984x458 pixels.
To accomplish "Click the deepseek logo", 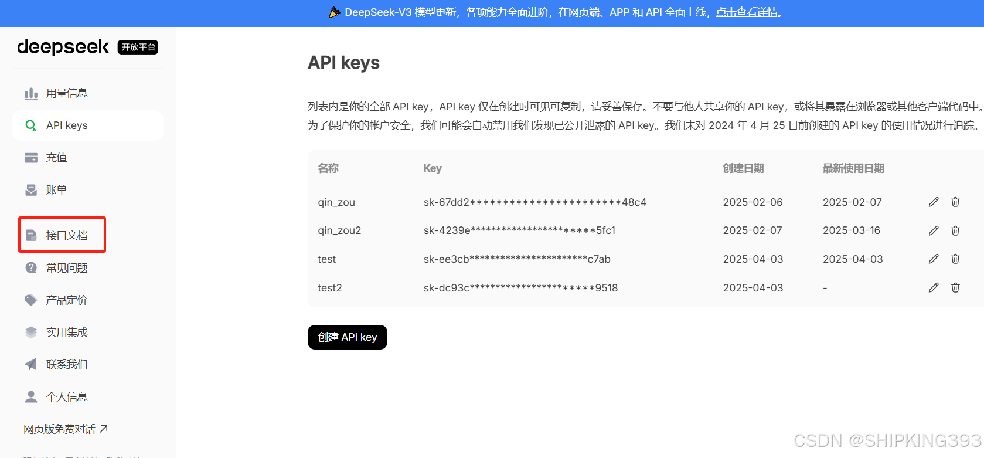I will (63, 47).
